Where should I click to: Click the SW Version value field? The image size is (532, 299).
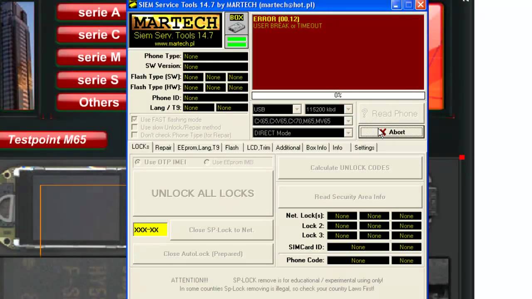click(x=215, y=66)
